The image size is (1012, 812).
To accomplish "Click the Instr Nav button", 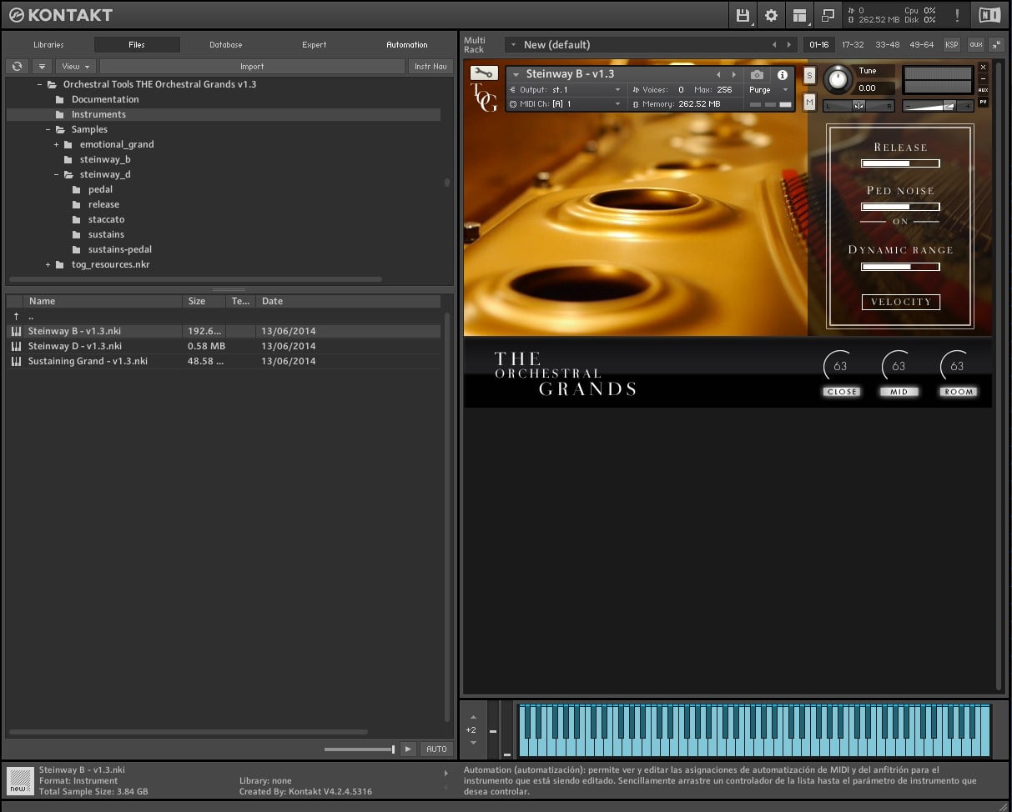I will (430, 66).
